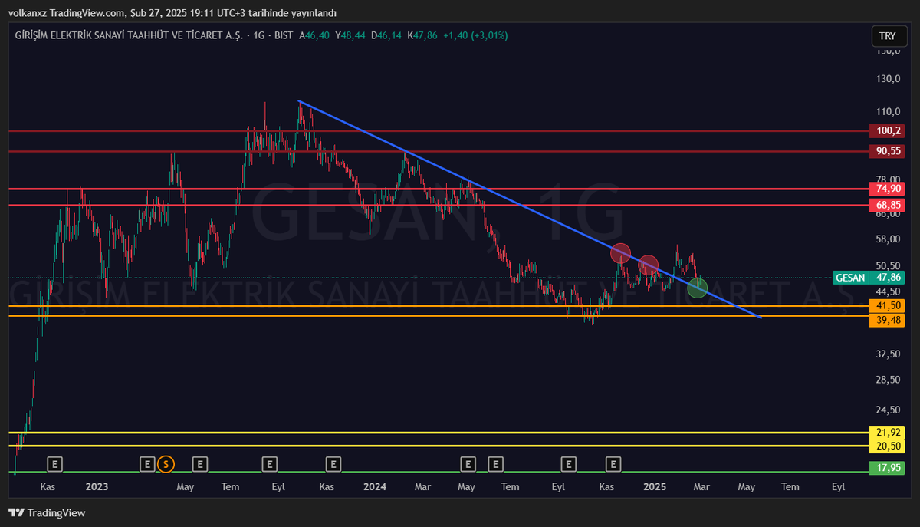Click the K47,86 close value
Image resolution: width=920 pixels, height=527 pixels.
click(422, 35)
